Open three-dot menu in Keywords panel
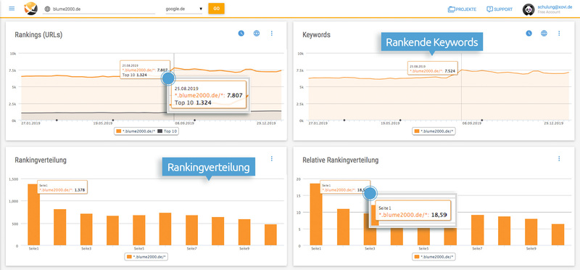This screenshot has width=580, height=270. coord(559,33)
